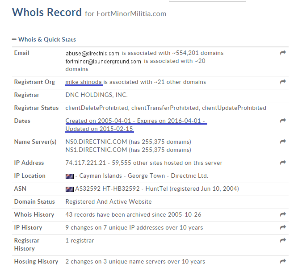The height and width of the screenshot is (268, 302).
Task: Click the Whois Record page heading
Action: [x=47, y=12]
